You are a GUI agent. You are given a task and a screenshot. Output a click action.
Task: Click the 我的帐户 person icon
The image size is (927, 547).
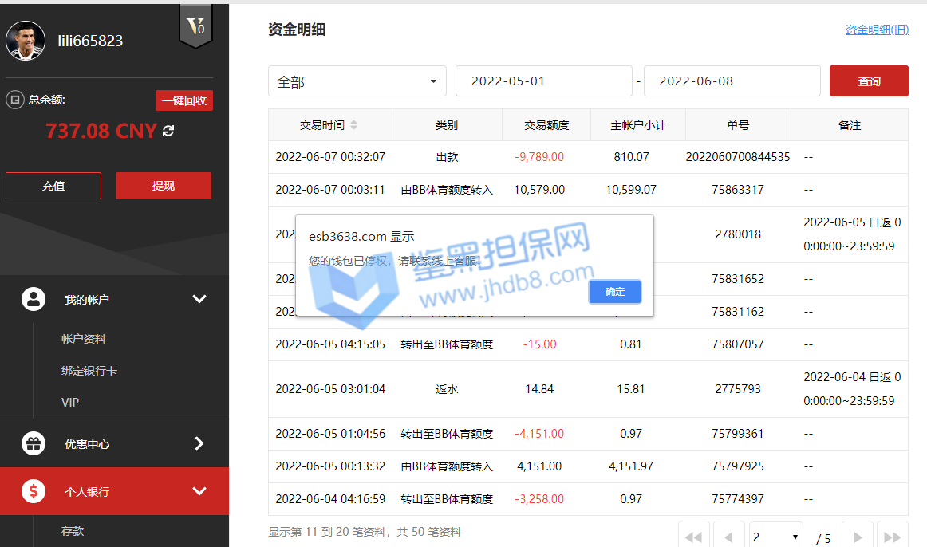pos(34,299)
